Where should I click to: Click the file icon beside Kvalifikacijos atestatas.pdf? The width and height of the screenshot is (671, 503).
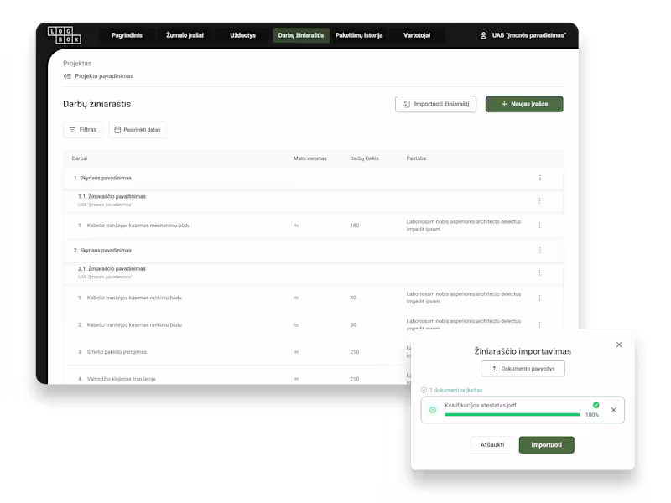click(433, 410)
